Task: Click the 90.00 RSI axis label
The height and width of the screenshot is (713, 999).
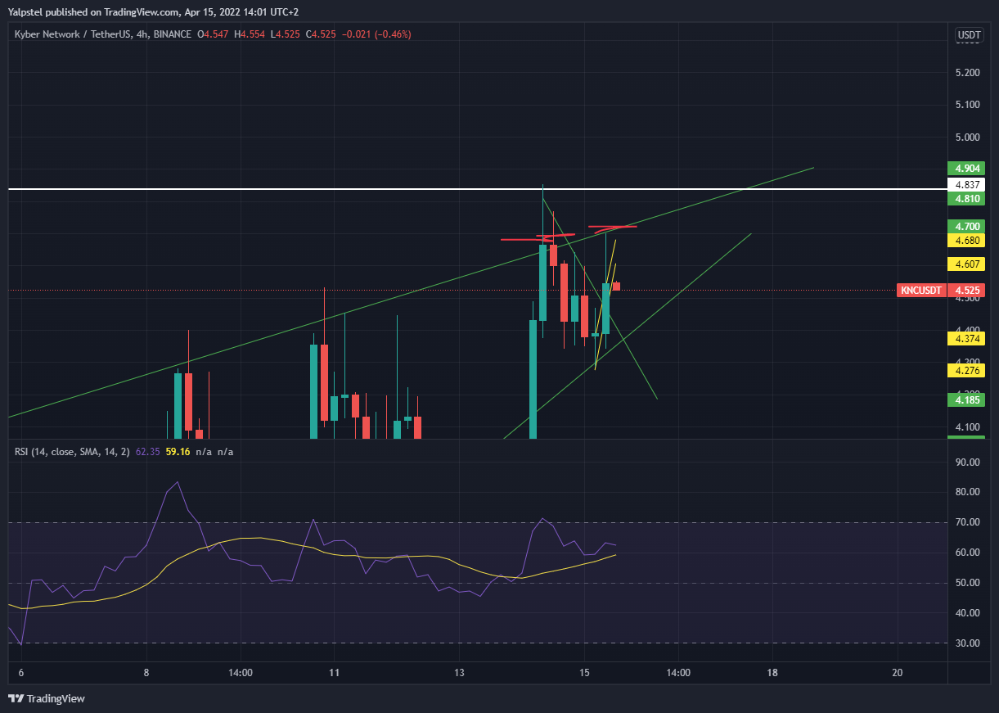Action: 967,462
